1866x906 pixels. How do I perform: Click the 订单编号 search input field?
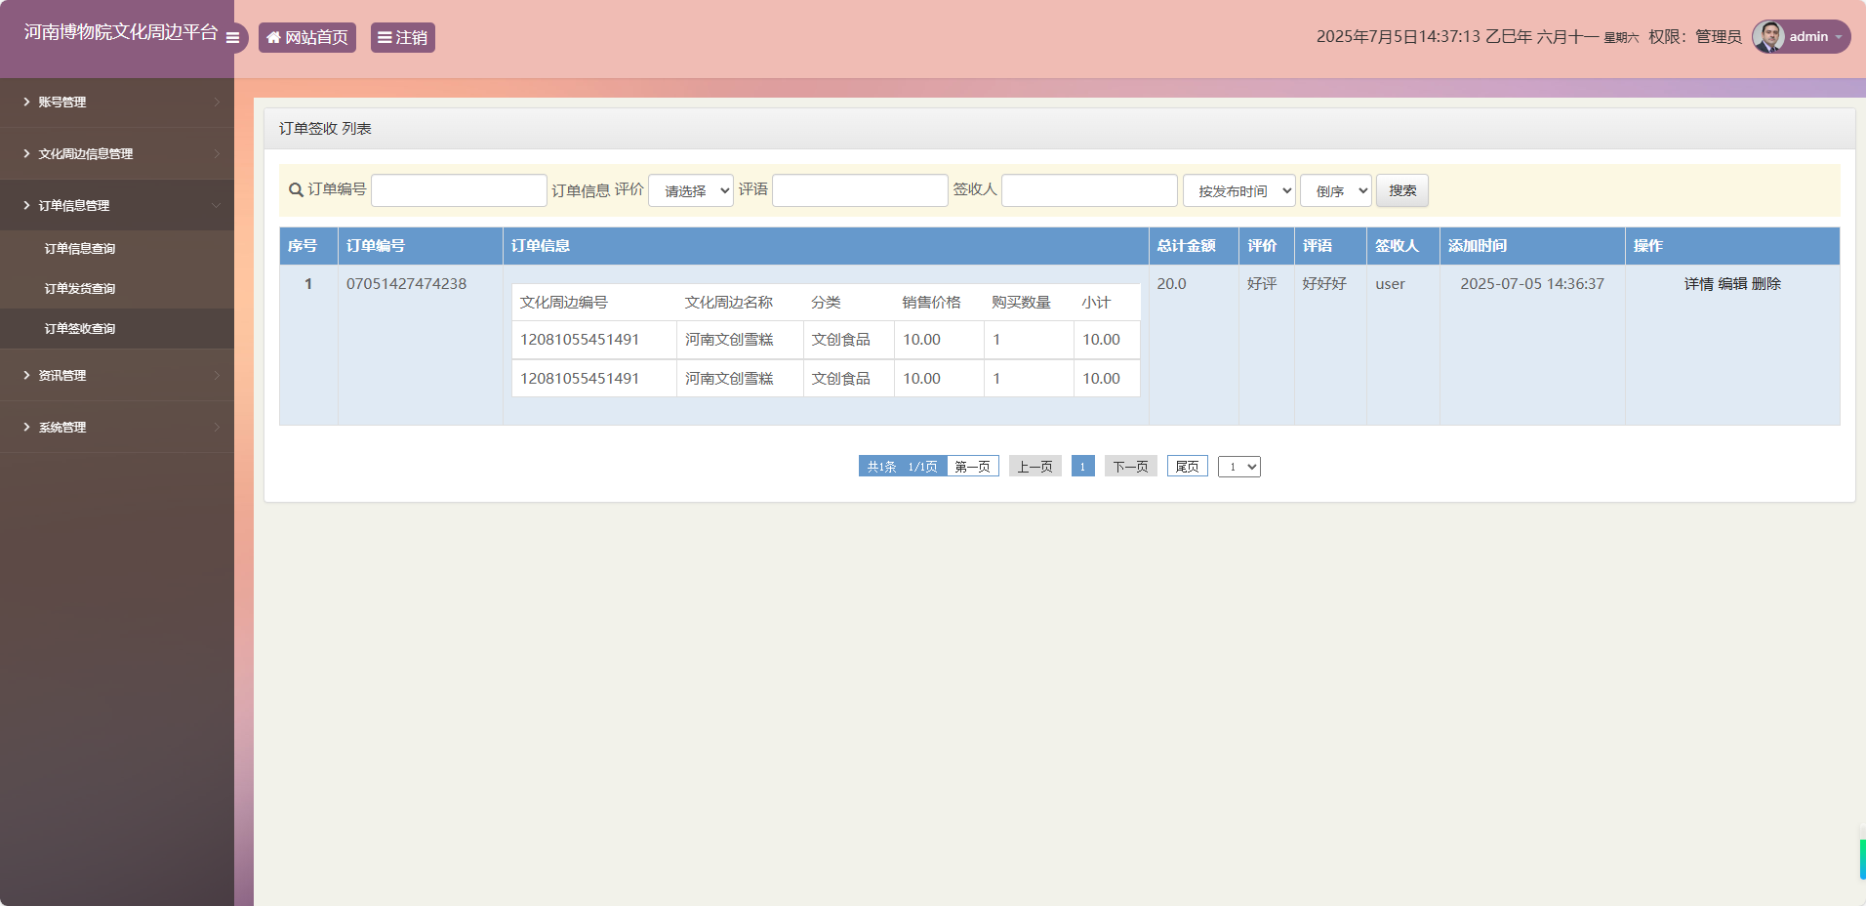(459, 190)
